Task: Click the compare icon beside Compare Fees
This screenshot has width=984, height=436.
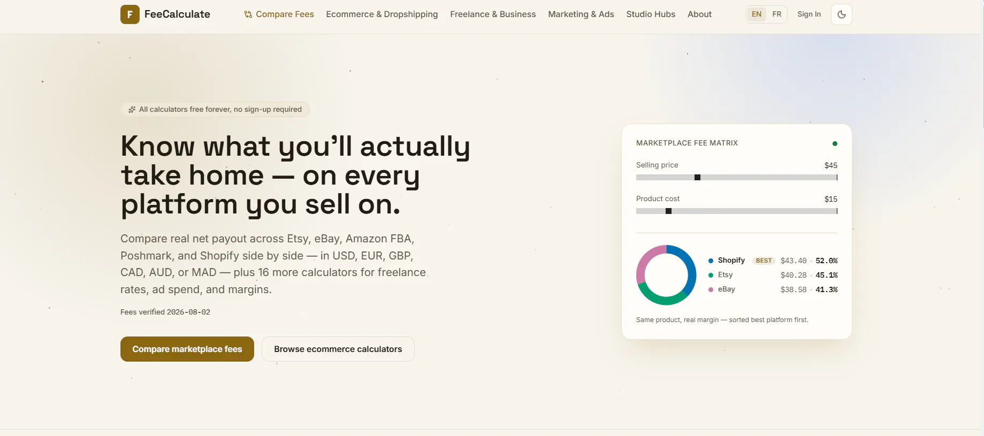Action: tap(248, 14)
